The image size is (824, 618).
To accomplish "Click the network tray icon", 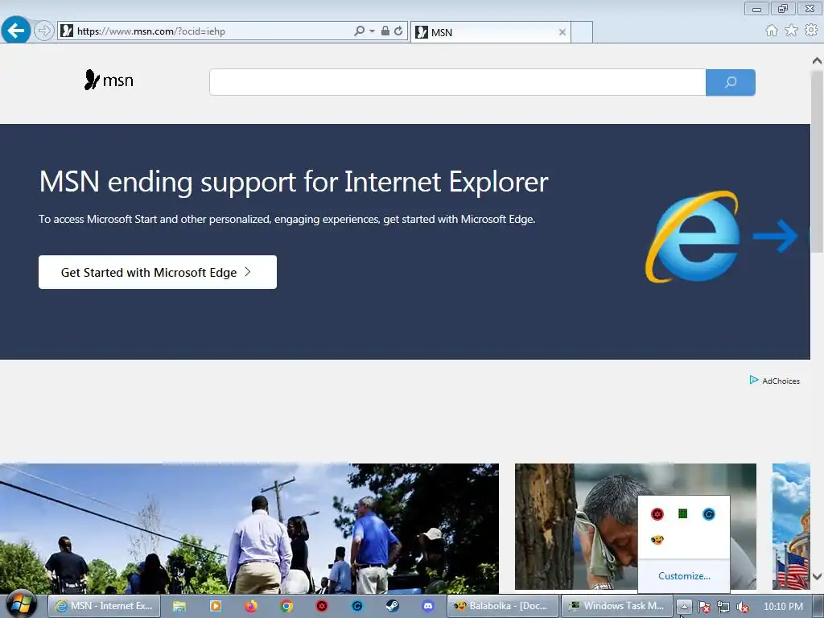I will tap(723, 608).
